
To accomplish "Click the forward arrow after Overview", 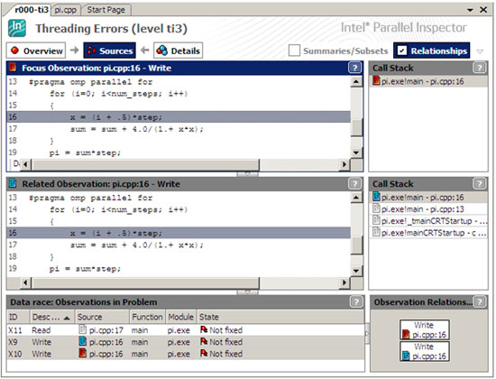I will (74, 50).
